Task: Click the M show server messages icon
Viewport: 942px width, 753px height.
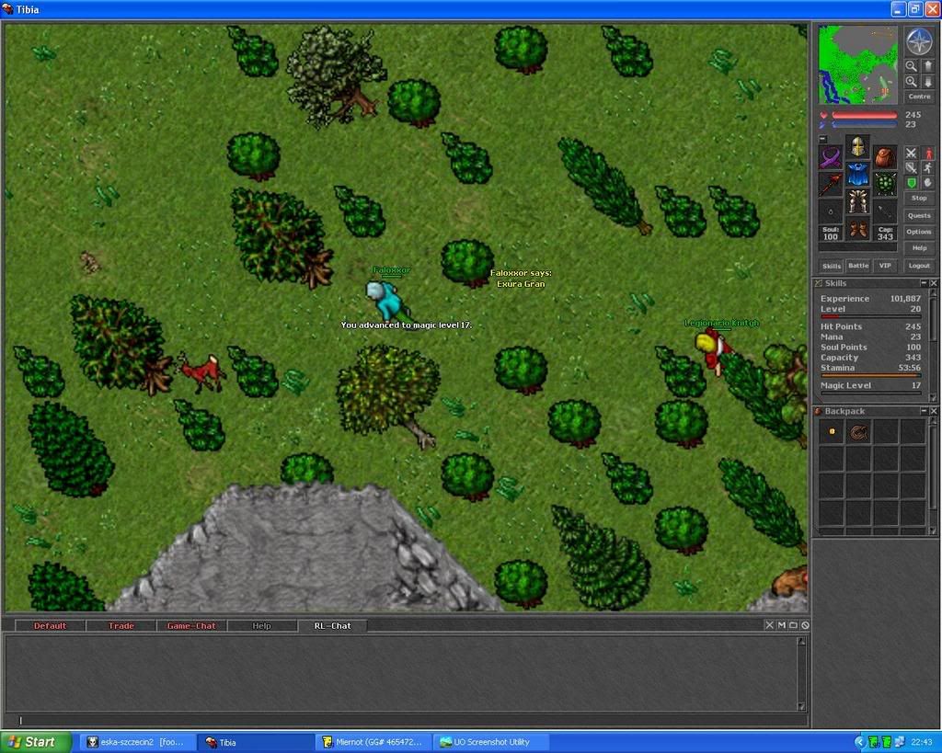Action: point(782,625)
